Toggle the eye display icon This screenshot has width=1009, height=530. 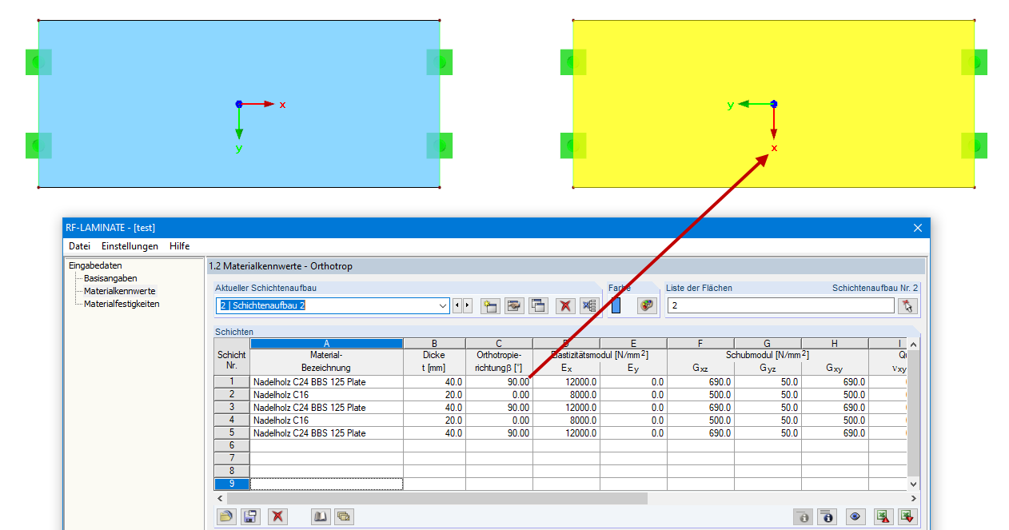click(855, 516)
